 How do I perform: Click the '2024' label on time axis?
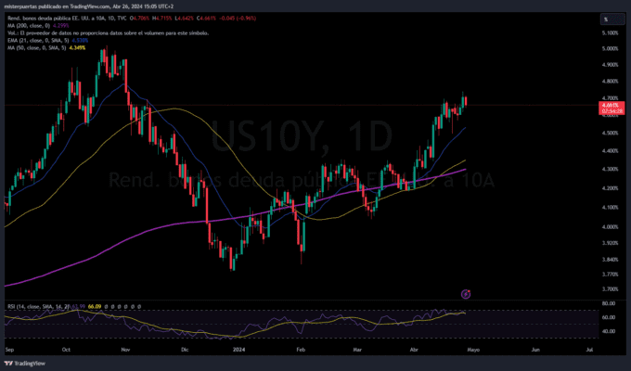tap(241, 352)
